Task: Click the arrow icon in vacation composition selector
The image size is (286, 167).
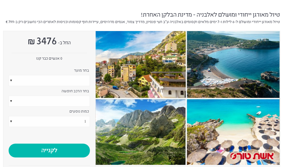Action: click(x=11, y=101)
